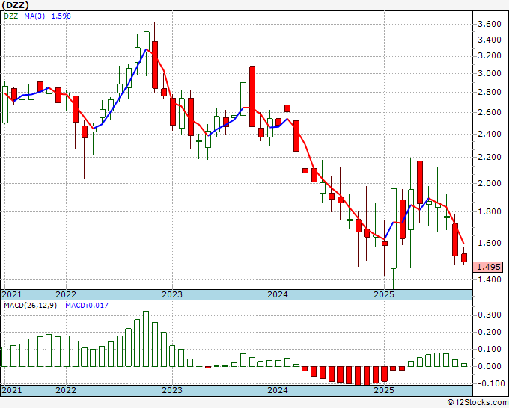This screenshot has height=408, width=509.
Task: Click the MACD(26,12,9) indicator label
Action: tap(30, 306)
